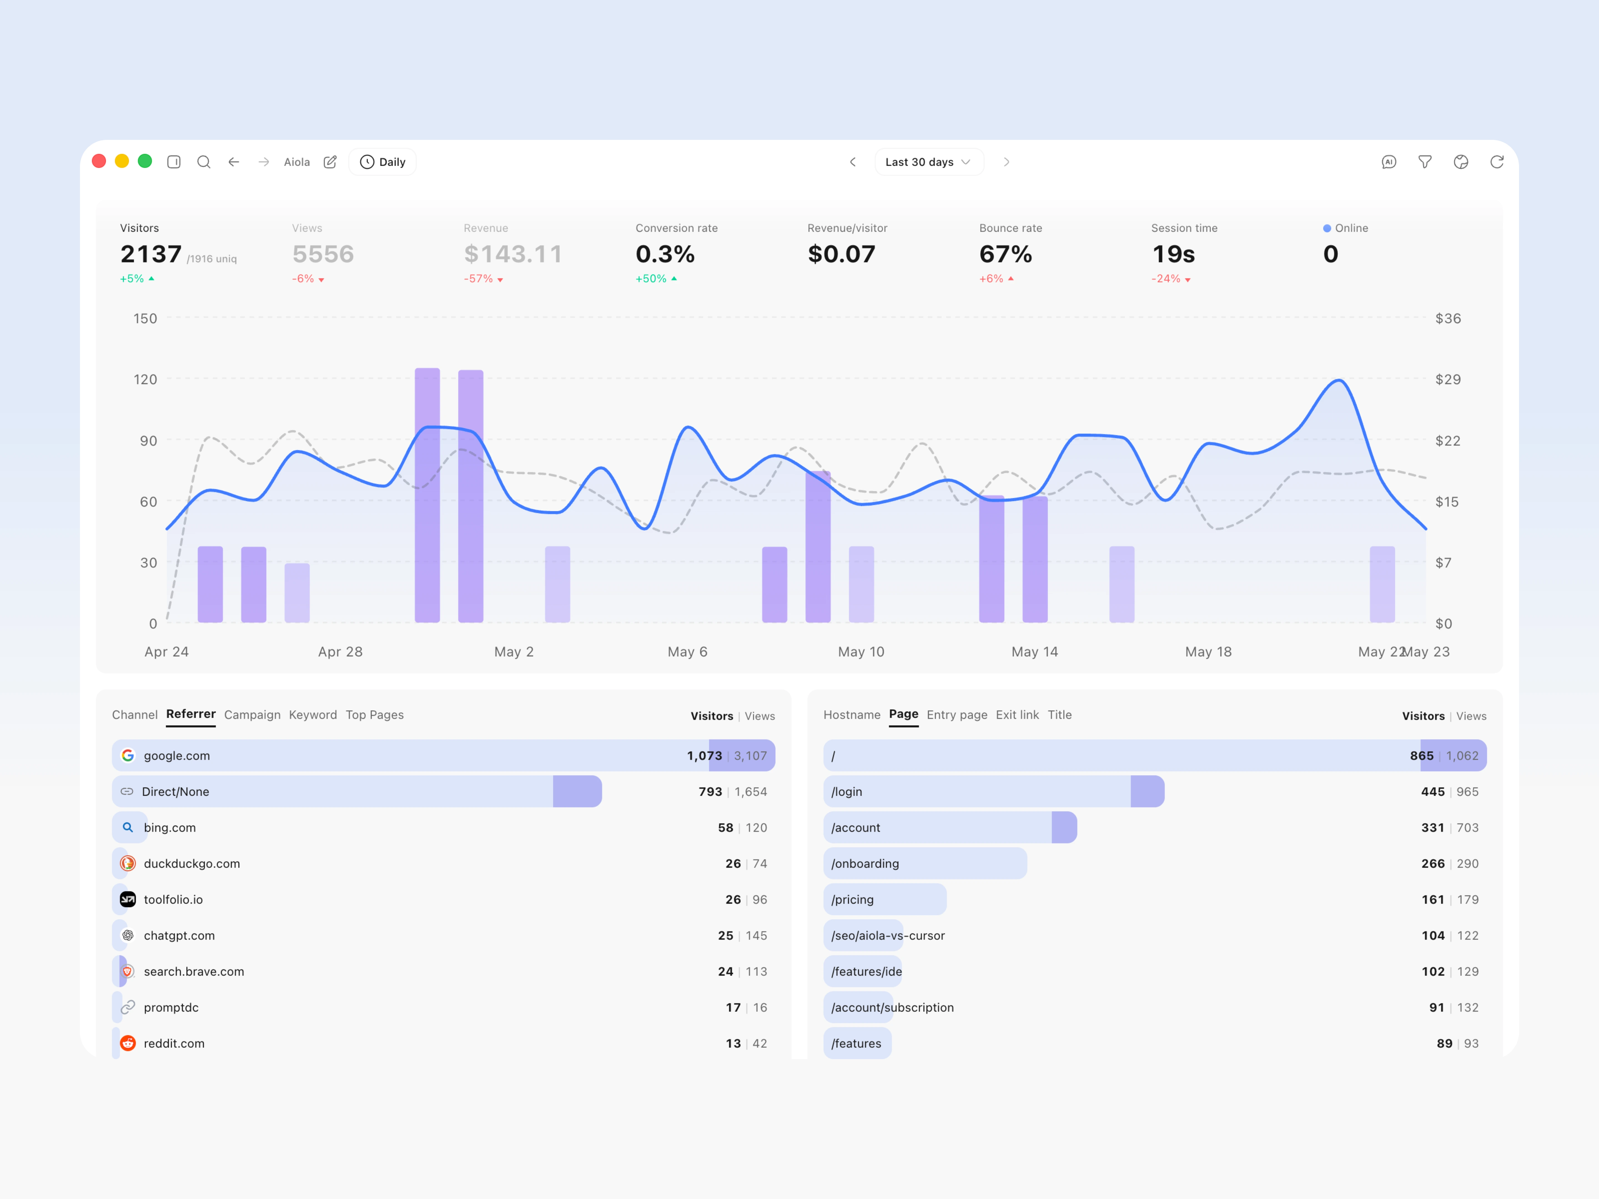The width and height of the screenshot is (1599, 1199).
Task: Click the Direct/None link icon
Action: 127,791
